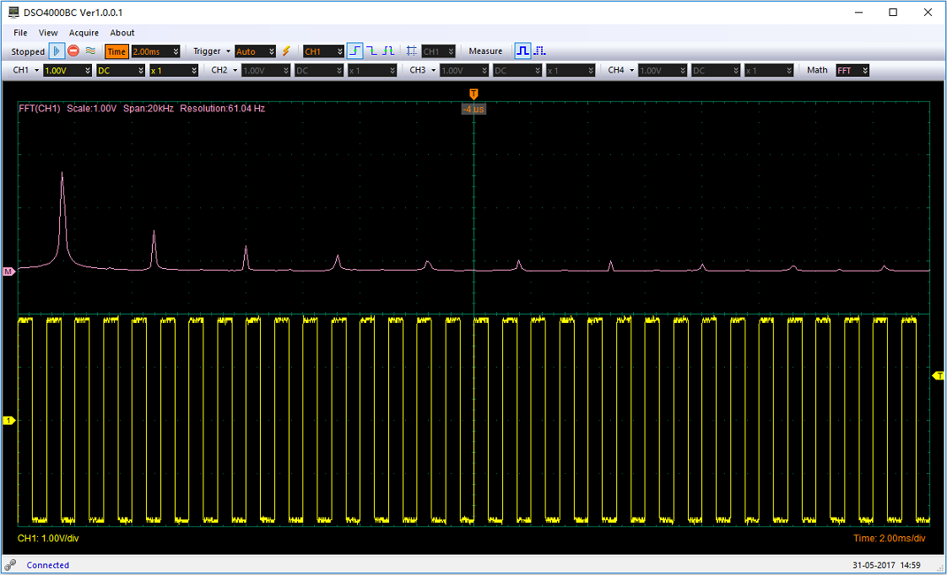The height and width of the screenshot is (575, 947).
Task: Click the wavy-lines auto-setup icon
Action: point(90,51)
